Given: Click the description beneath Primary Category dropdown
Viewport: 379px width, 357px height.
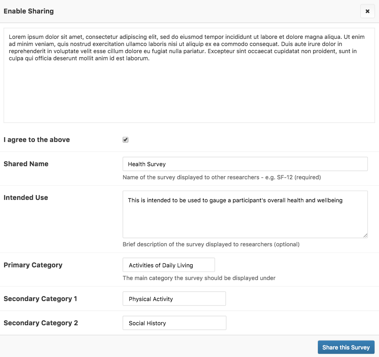Looking at the screenshot, I should [199, 278].
